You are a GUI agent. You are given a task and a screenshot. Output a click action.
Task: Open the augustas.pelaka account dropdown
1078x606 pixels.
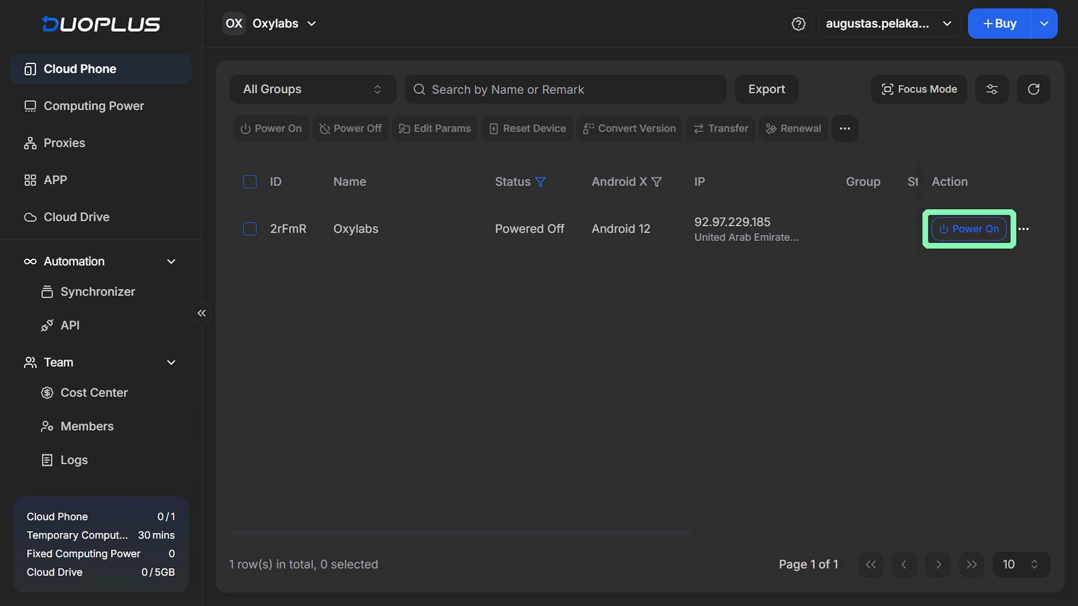[889, 24]
